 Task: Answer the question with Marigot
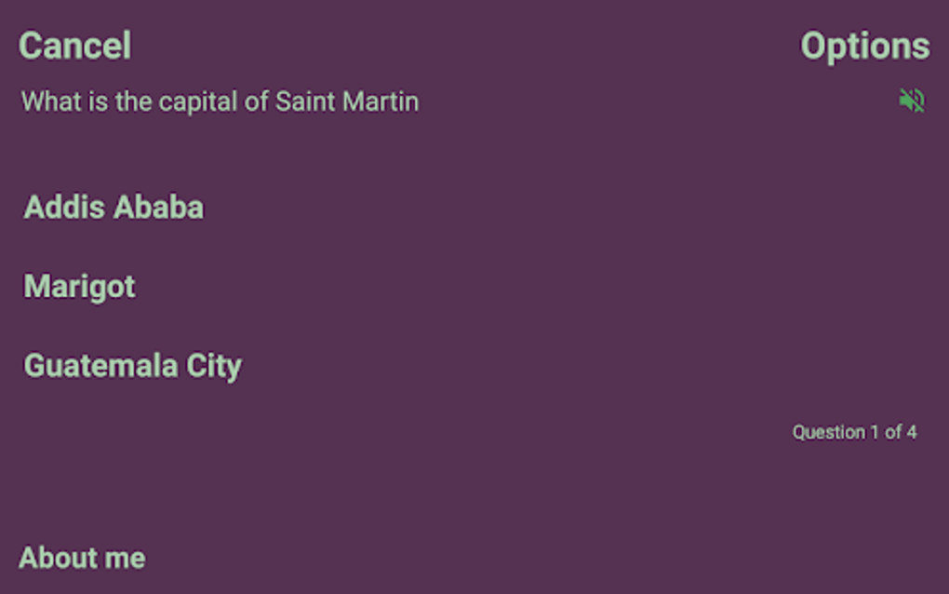coord(80,286)
